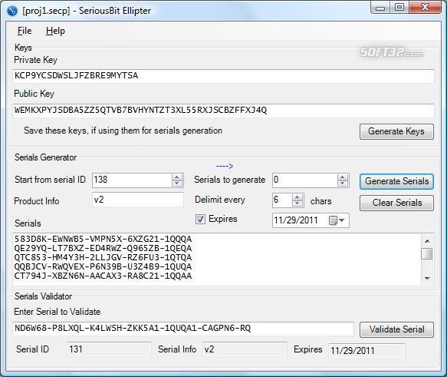Expand the Expires date dropdown arrow

click(342, 220)
